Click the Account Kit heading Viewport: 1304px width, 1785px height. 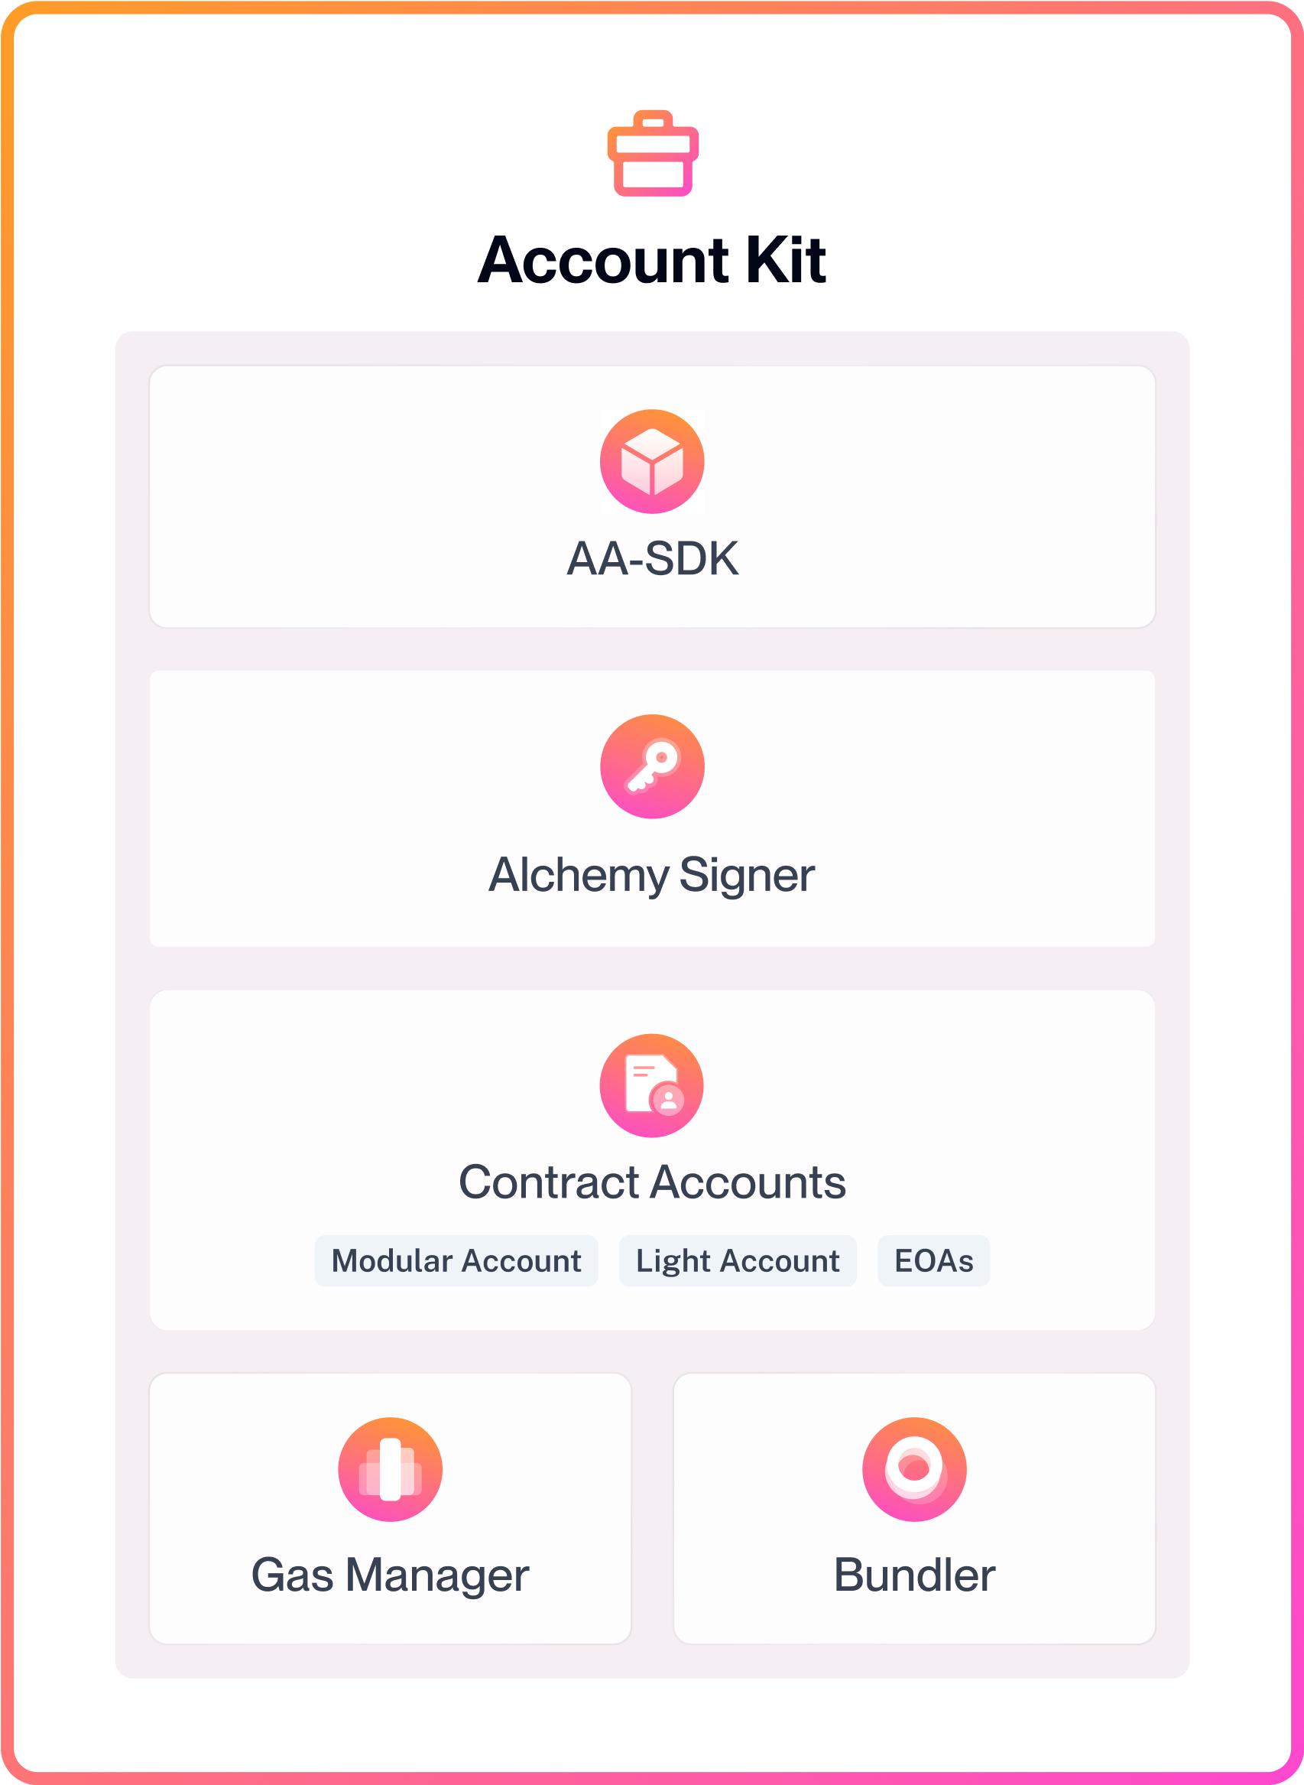click(652, 260)
